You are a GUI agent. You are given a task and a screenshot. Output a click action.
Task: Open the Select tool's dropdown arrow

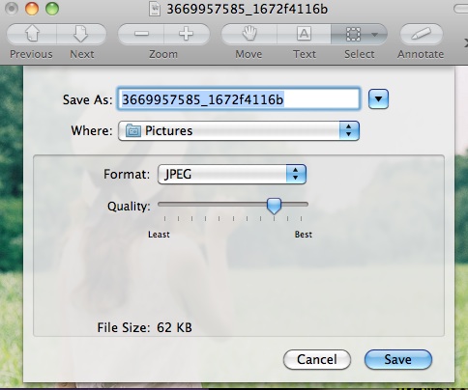click(375, 34)
